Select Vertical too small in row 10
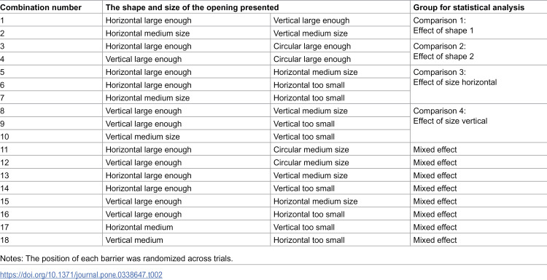 [x=304, y=137]
